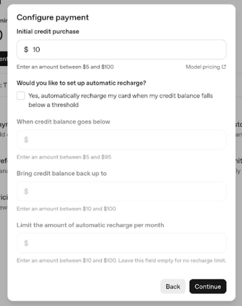The image size is (242, 306).
Task: Click the 'Configure payment' heading
Action: pos(53,18)
